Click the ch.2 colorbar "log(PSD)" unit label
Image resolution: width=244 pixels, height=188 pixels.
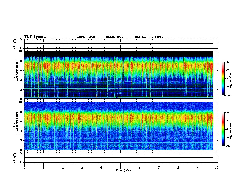click(230, 131)
